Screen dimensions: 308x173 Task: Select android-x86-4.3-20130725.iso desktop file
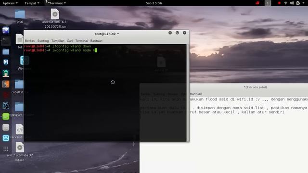coord(55,18)
